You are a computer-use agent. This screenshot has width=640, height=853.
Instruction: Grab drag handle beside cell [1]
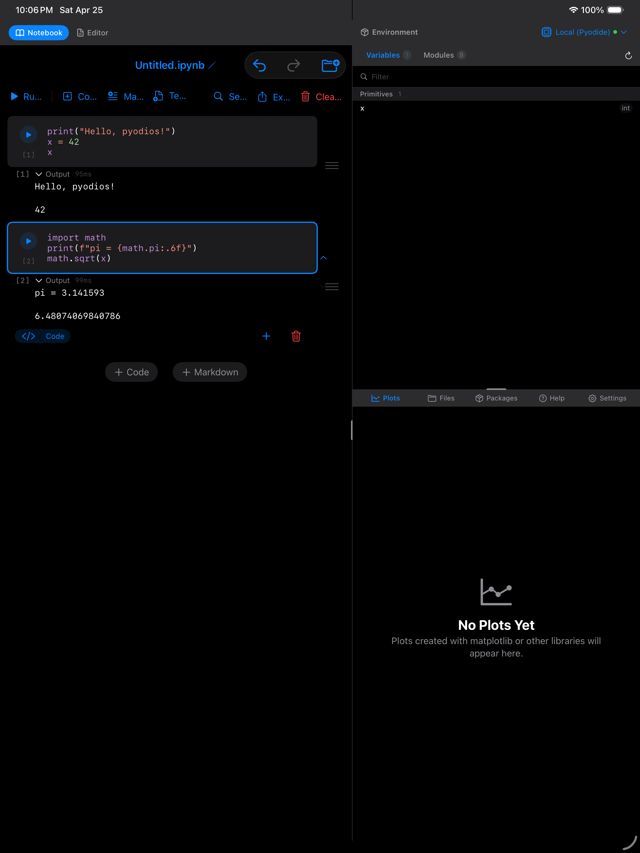coord(332,166)
